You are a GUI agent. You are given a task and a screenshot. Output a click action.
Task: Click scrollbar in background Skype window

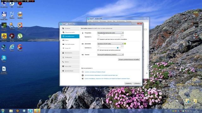[148, 60]
